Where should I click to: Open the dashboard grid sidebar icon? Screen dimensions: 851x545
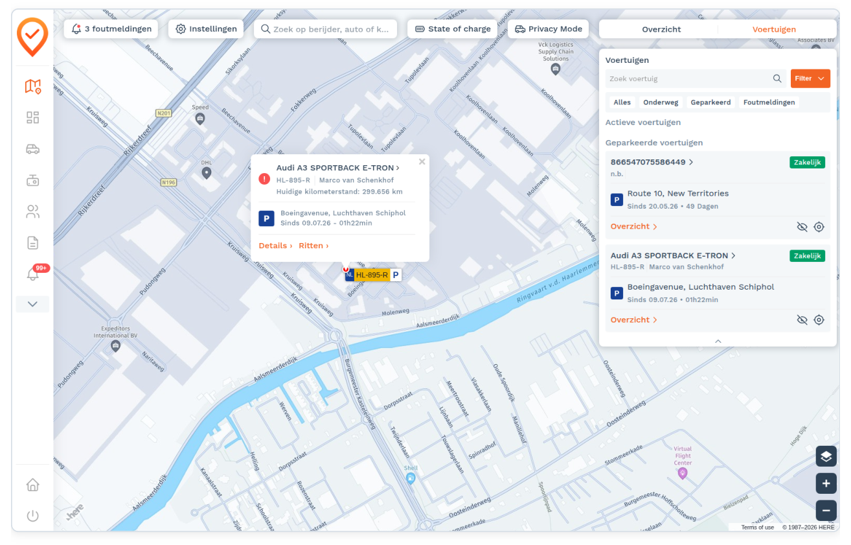[32, 117]
